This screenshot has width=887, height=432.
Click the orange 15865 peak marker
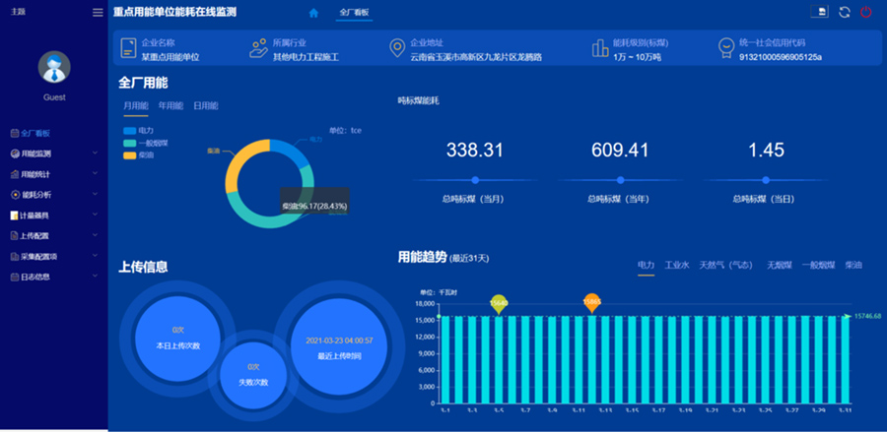pyautogui.click(x=591, y=302)
